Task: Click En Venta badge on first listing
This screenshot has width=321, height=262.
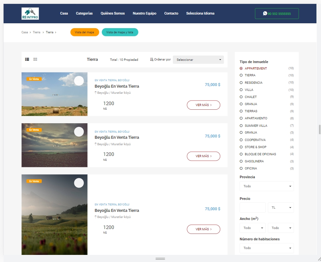Action: pos(34,79)
